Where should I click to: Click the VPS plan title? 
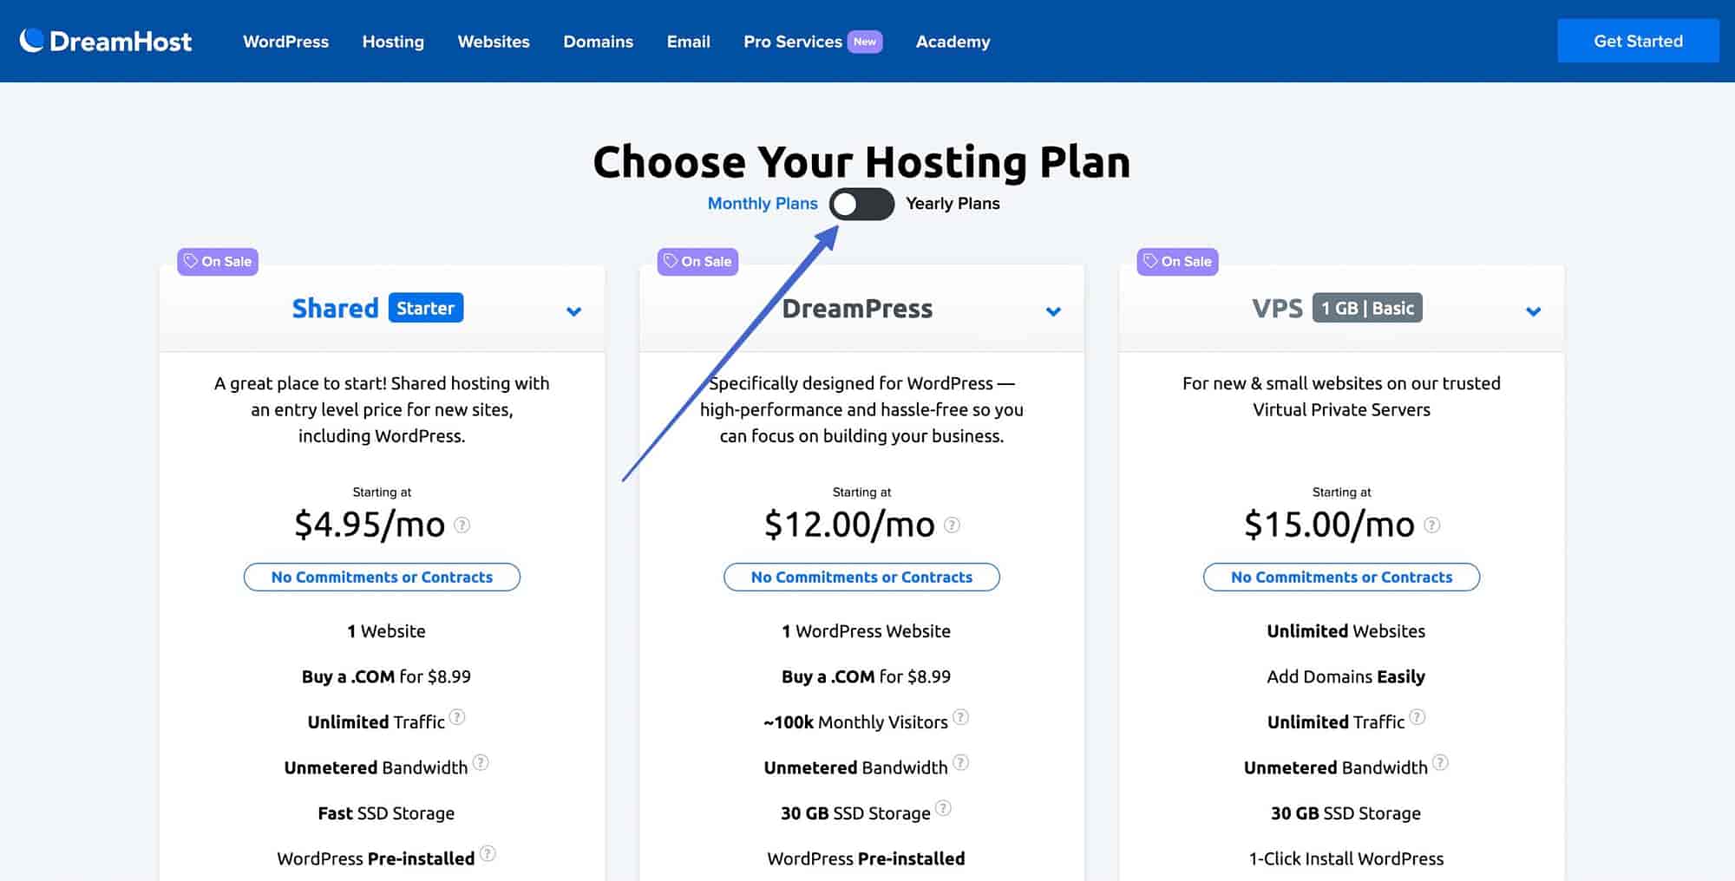tap(1277, 308)
